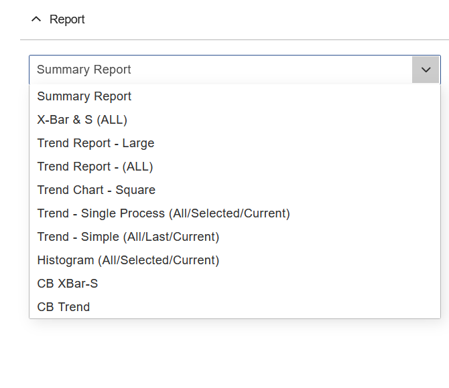Choose Trend Chart - Square
The height and width of the screenshot is (388, 449).
[x=97, y=190]
